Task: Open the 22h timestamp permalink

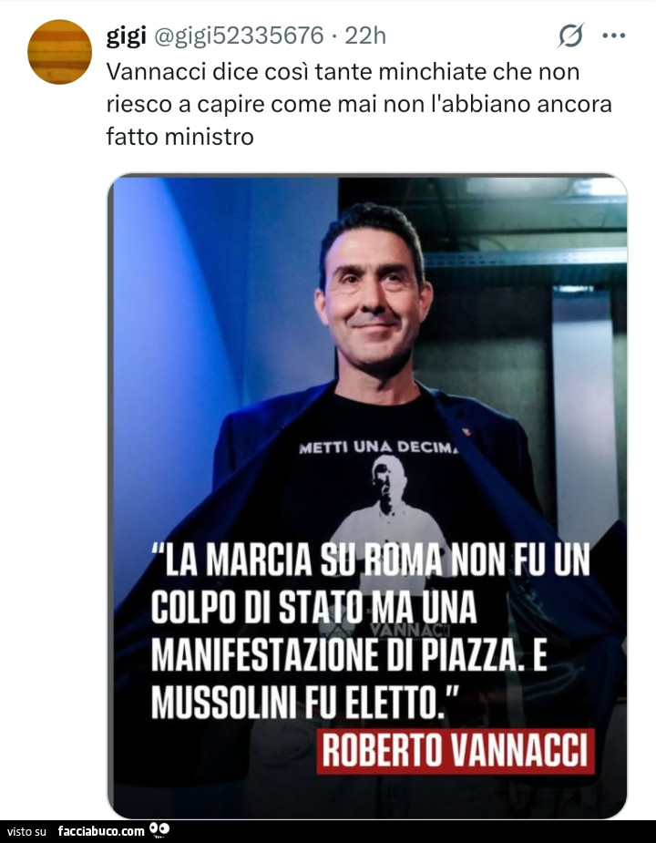Action: pyautogui.click(x=365, y=36)
